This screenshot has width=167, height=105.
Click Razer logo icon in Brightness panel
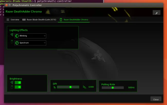12,83
